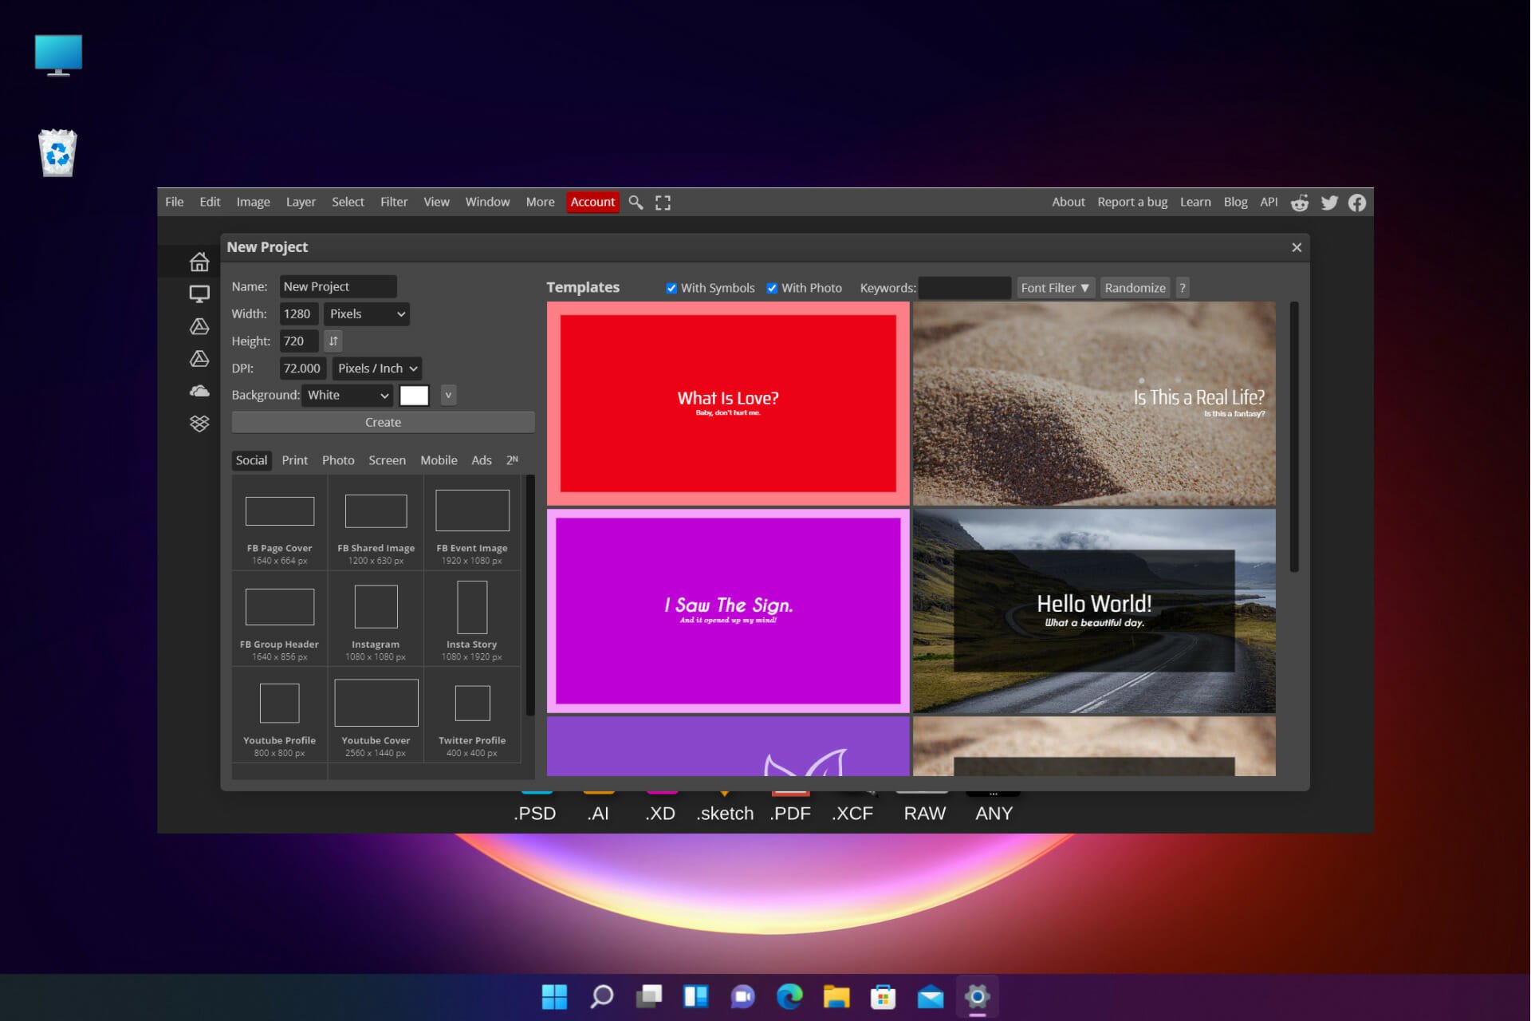Switch to the Print presets tab
The width and height of the screenshot is (1531, 1021).
[x=294, y=461]
